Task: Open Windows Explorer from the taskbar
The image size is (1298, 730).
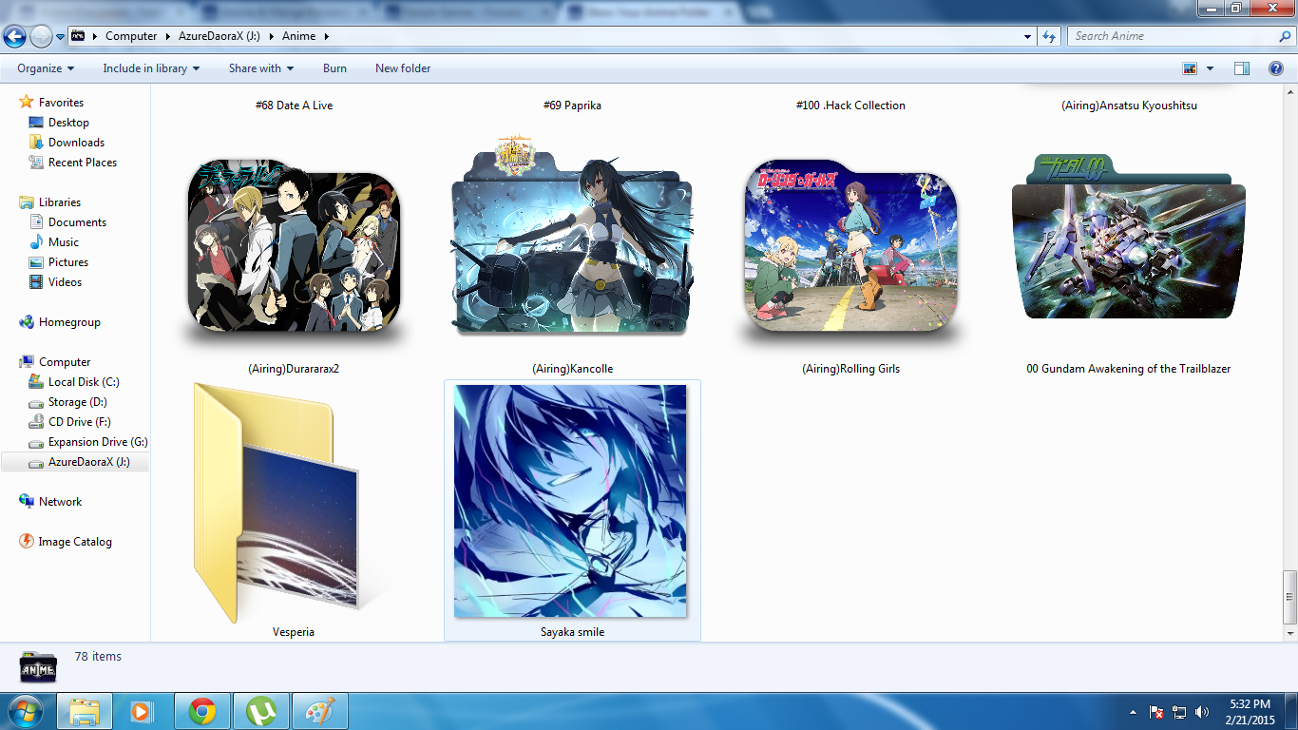Action: [85, 711]
